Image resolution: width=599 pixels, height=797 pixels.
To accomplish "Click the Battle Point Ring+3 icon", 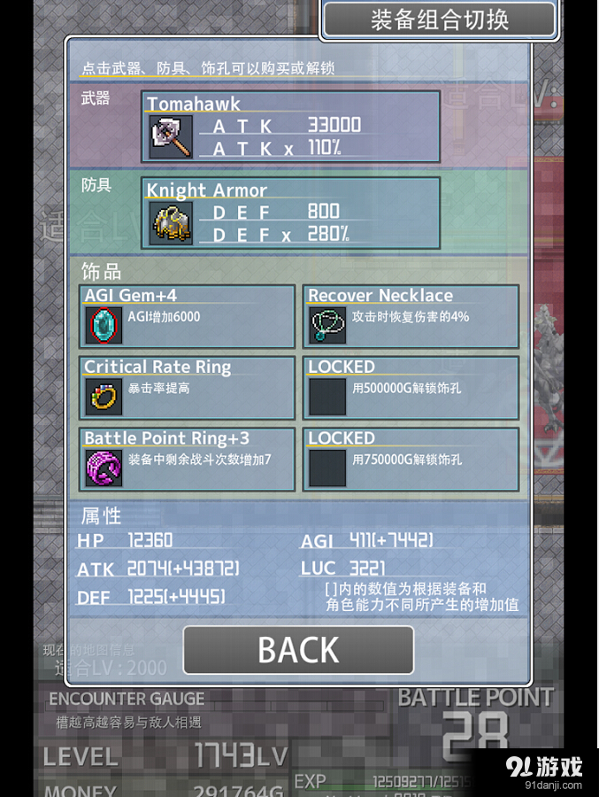I will tap(104, 468).
